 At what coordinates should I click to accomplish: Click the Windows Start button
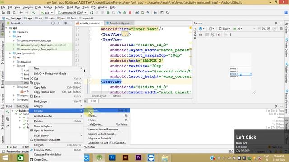(x=5, y=158)
